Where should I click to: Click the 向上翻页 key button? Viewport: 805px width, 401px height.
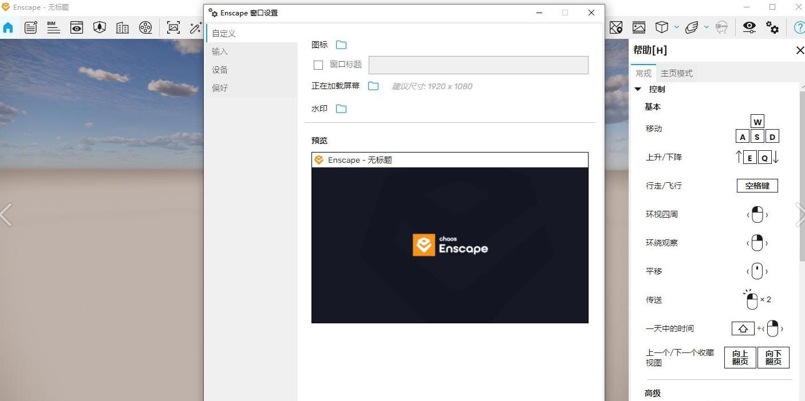[740, 358]
